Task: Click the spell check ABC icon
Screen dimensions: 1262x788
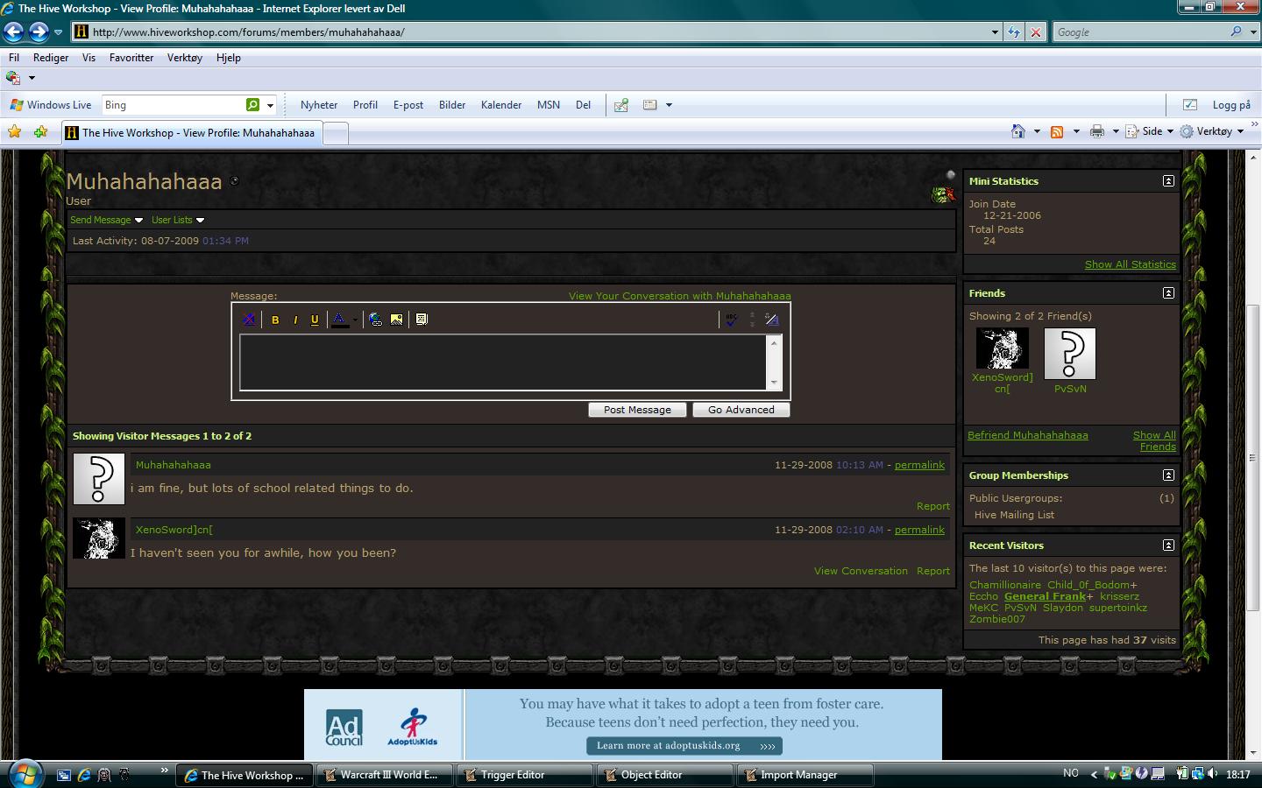Action: (x=732, y=320)
